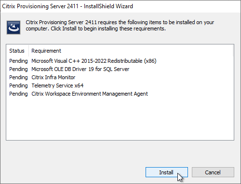The width and height of the screenshot is (241, 184).
Task: Click Pending status beside Visual C++ Redistributable
Action: click(x=18, y=61)
